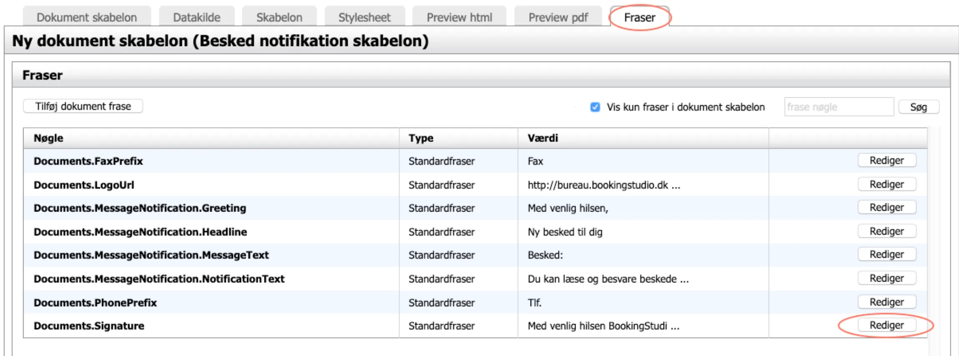Image resolution: width=959 pixels, height=356 pixels.
Task: Click Rediger for MessageNotification.NotificationText row
Action: [886, 278]
